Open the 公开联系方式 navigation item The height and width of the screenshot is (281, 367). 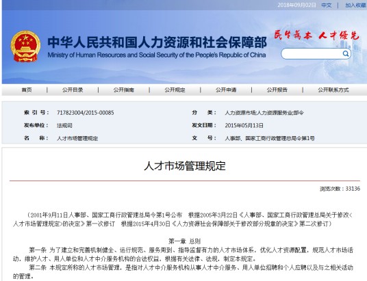[333, 90]
